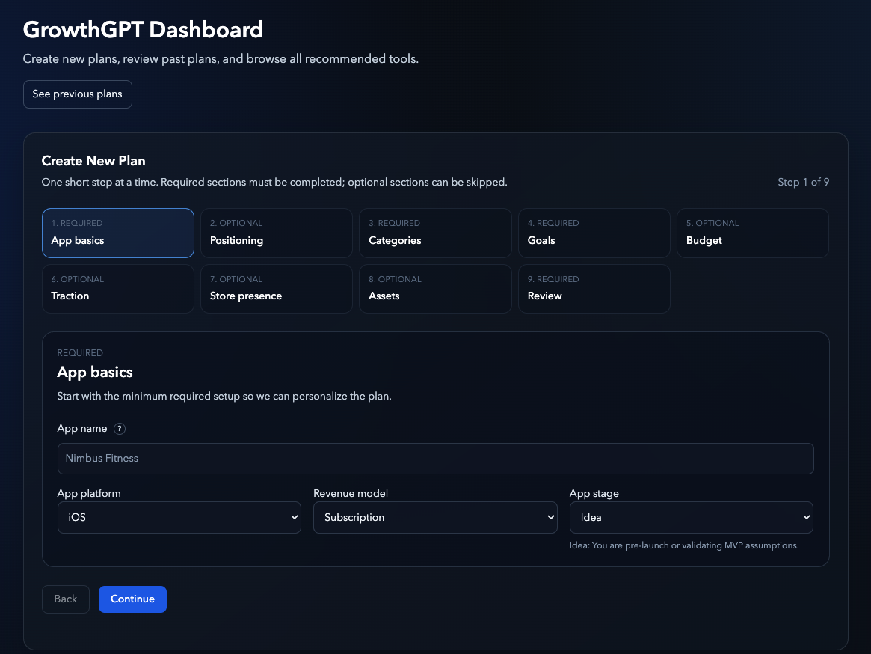Select the Positioning step

pos(276,233)
